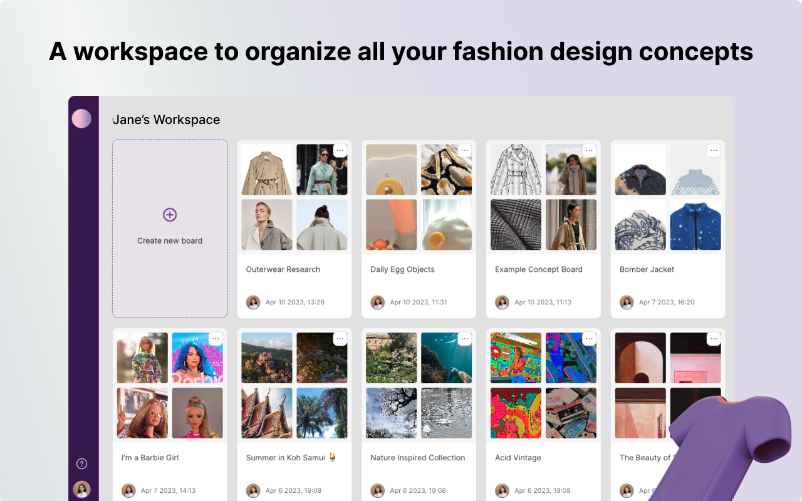The image size is (802, 501).
Task: Click the owner avatar on Outerwear Research card
Action: 253,302
